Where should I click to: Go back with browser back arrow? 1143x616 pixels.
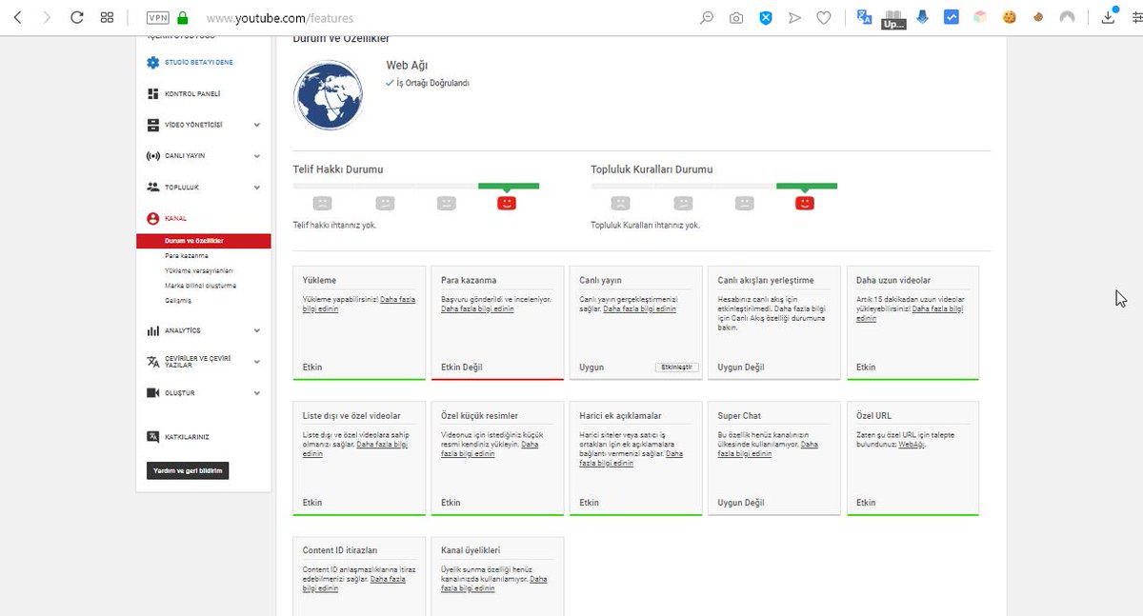(17, 17)
